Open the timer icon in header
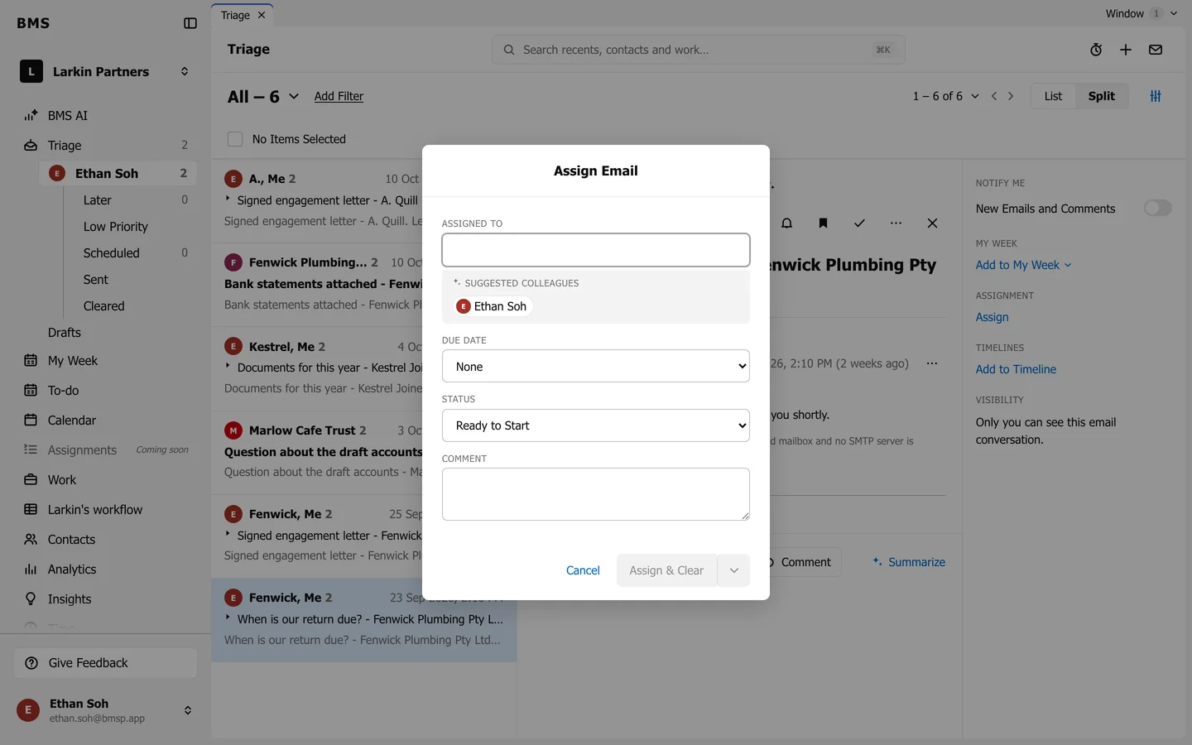The image size is (1192, 745). pyautogui.click(x=1096, y=50)
